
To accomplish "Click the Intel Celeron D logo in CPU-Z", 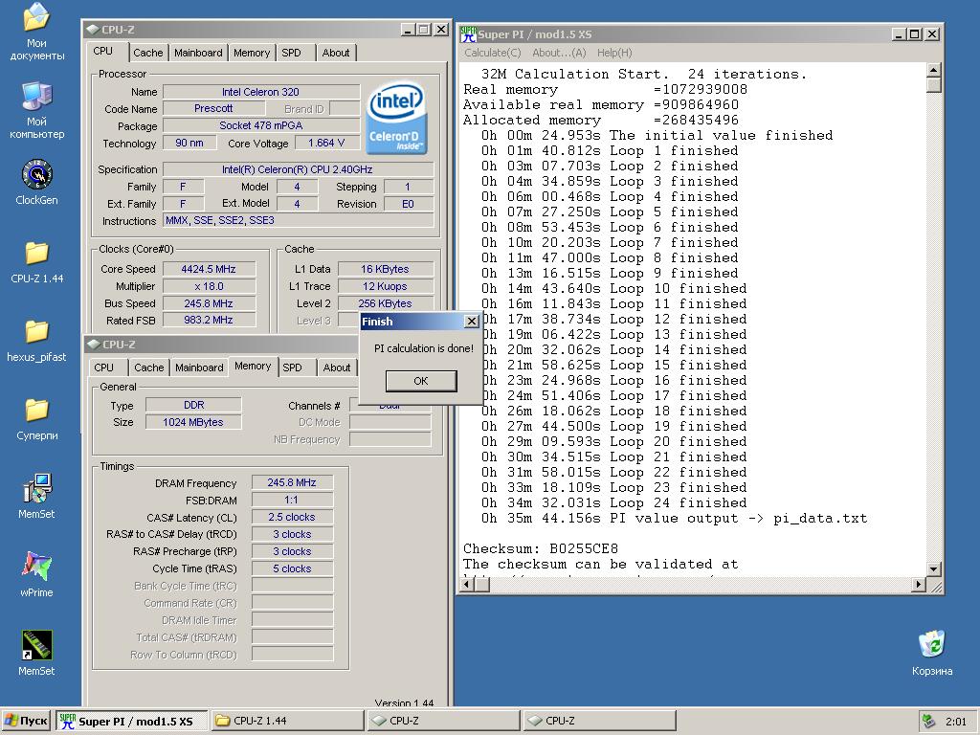I will 396,118.
